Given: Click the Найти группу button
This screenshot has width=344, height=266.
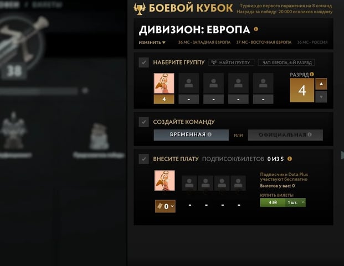Looking at the screenshot, I should coord(232,62).
